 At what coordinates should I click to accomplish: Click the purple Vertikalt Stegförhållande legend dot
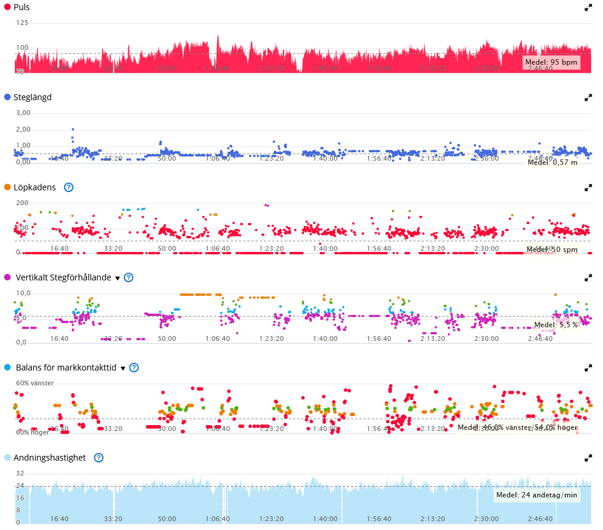point(7,277)
